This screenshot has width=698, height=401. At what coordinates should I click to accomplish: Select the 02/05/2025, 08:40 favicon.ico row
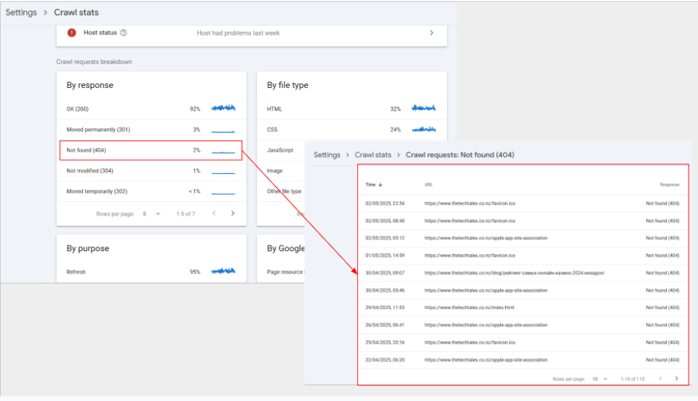(523, 220)
